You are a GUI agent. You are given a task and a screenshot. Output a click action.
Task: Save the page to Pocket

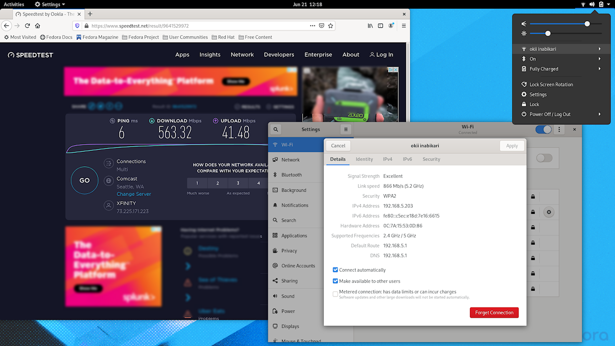(322, 25)
